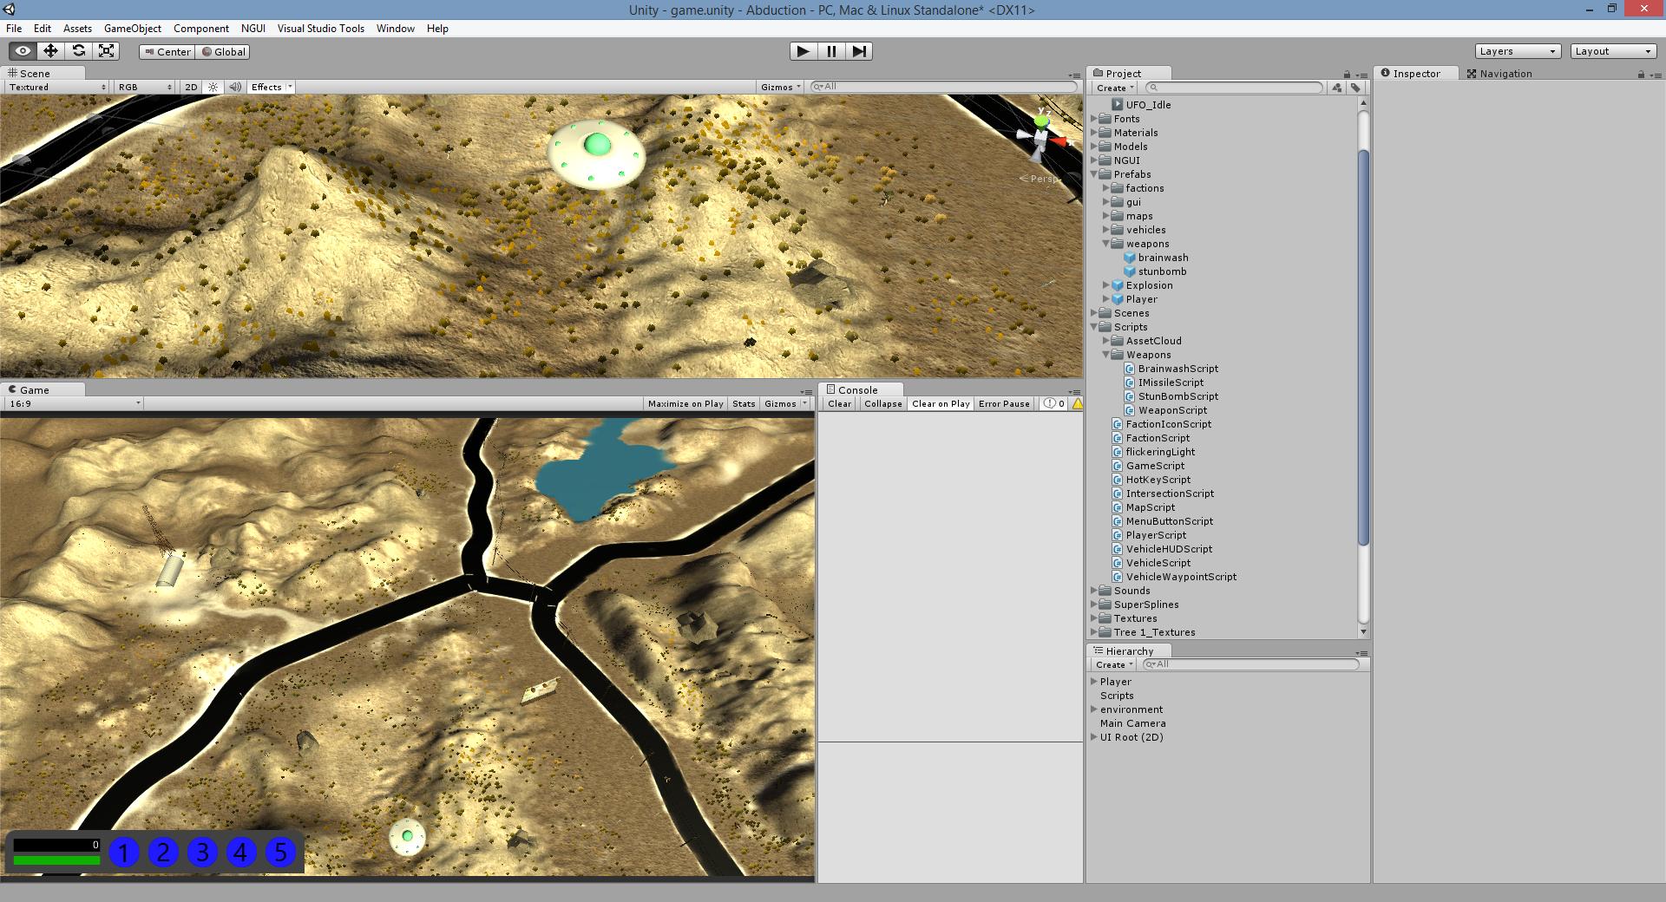1666x902 pixels.
Task: Click the Pause button
Action: pos(831,51)
